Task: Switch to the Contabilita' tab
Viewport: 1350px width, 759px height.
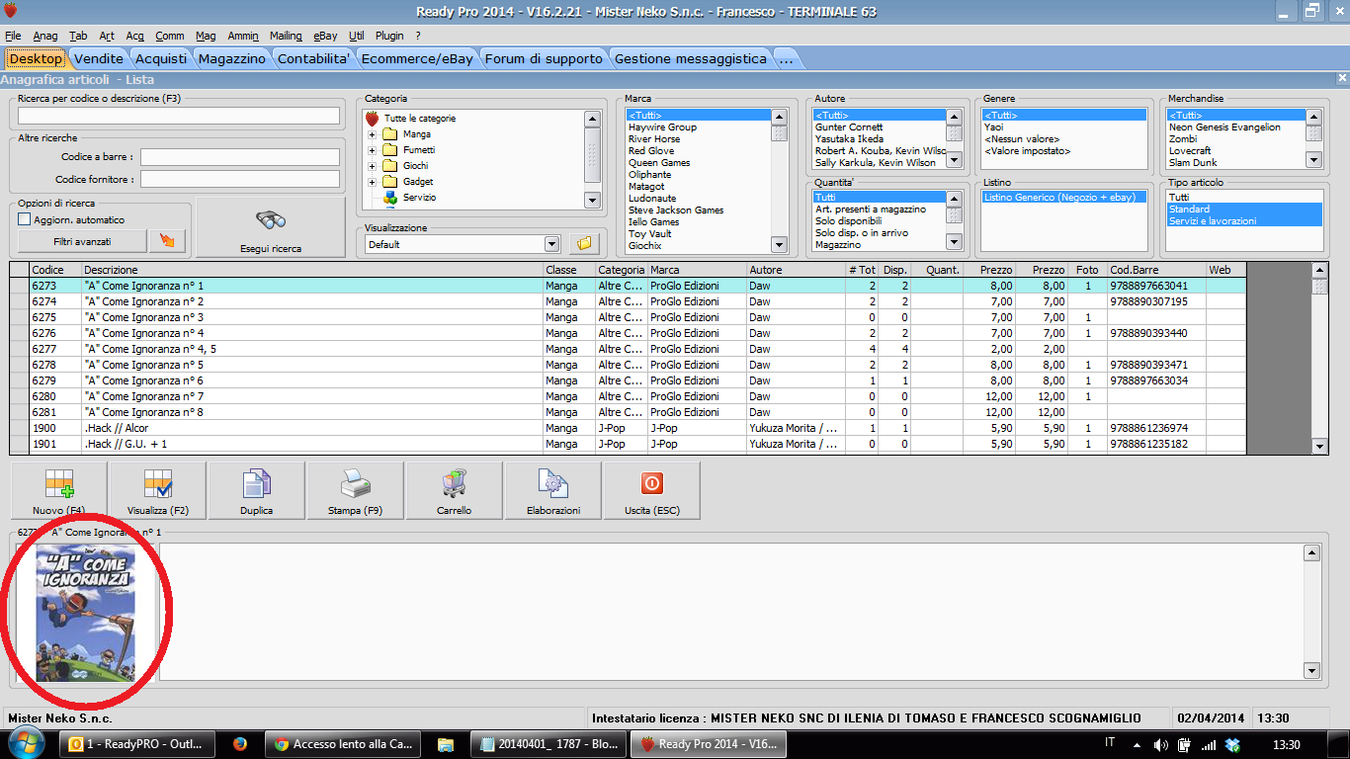Action: coord(314,58)
